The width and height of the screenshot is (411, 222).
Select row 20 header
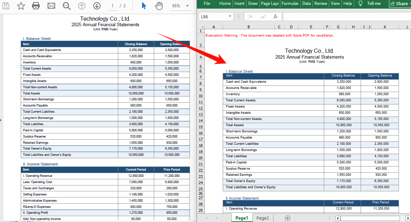click(x=201, y=158)
